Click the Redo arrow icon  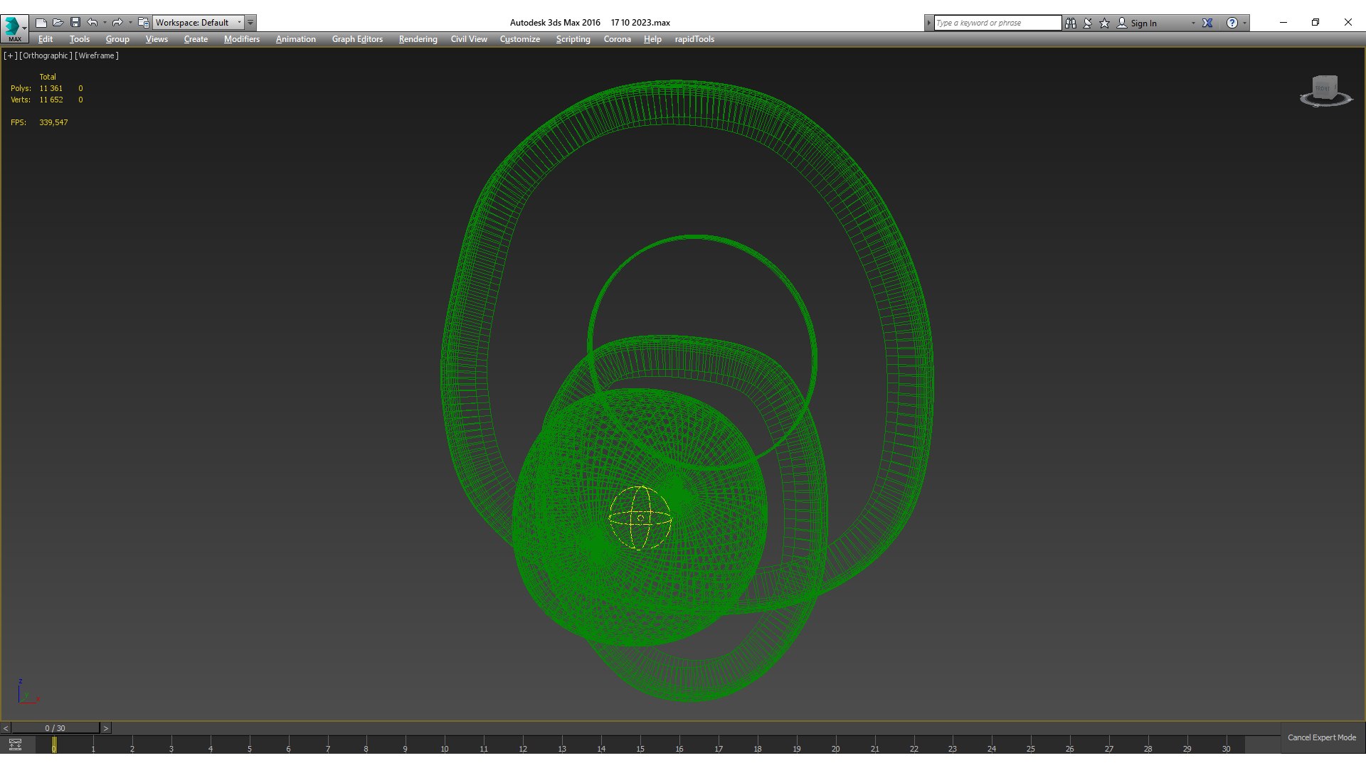point(117,23)
